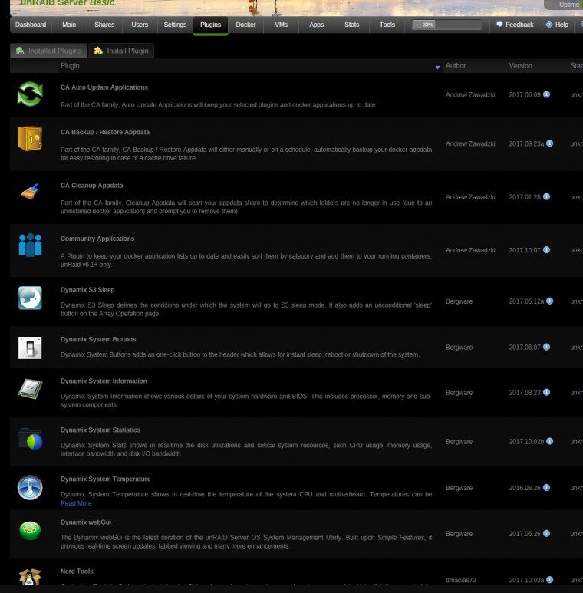
Task: Click the Dynamix System Information title
Action: (x=104, y=381)
